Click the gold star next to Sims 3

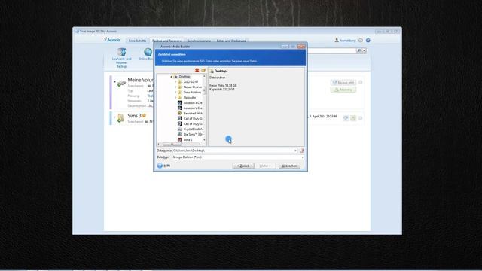144,116
